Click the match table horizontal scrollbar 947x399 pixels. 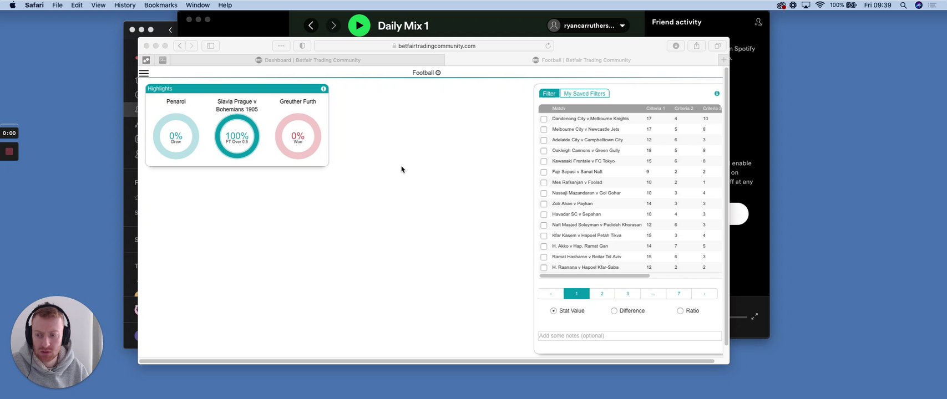tap(594, 275)
